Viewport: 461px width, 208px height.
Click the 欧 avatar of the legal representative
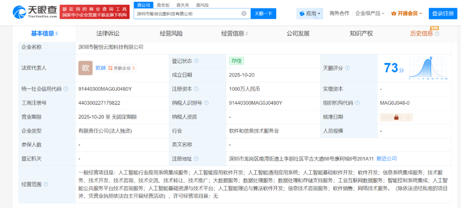point(85,68)
